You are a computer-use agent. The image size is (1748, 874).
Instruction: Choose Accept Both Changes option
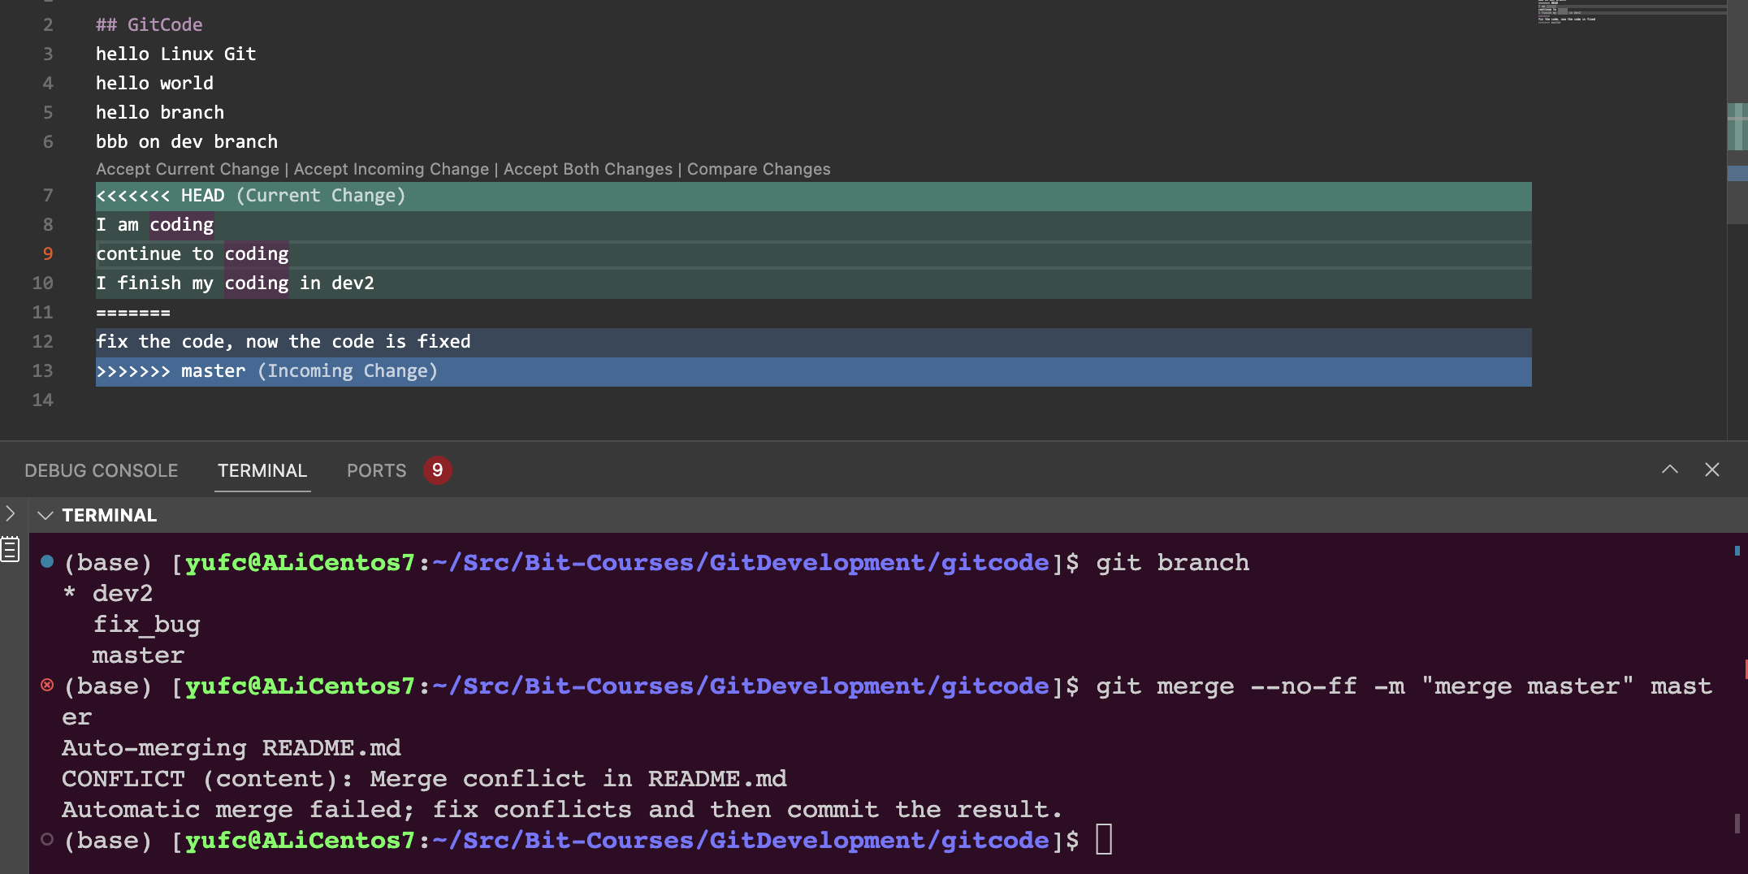coord(587,169)
